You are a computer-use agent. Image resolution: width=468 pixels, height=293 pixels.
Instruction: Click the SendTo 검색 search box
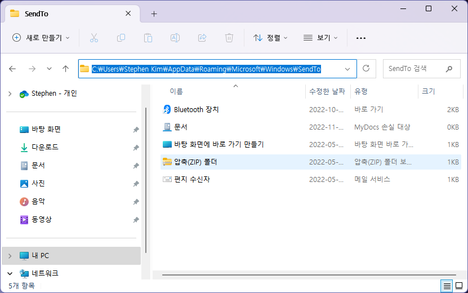(421, 69)
